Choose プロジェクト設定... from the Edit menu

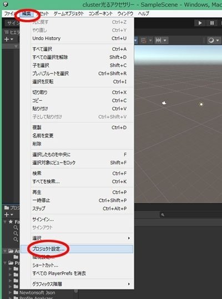(77, 249)
